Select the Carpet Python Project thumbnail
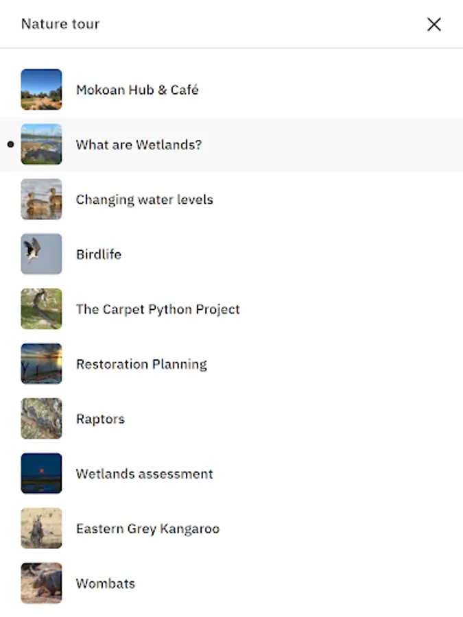This screenshot has width=463, height=617. pos(41,309)
